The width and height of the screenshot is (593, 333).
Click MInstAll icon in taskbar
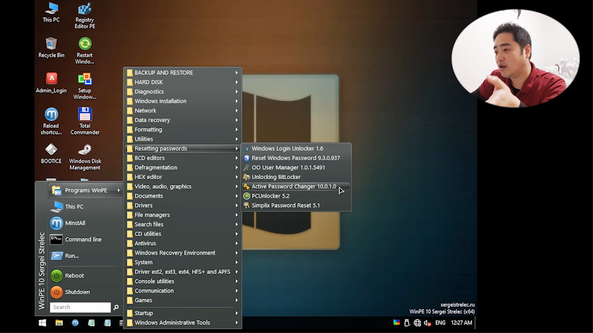click(x=75, y=323)
